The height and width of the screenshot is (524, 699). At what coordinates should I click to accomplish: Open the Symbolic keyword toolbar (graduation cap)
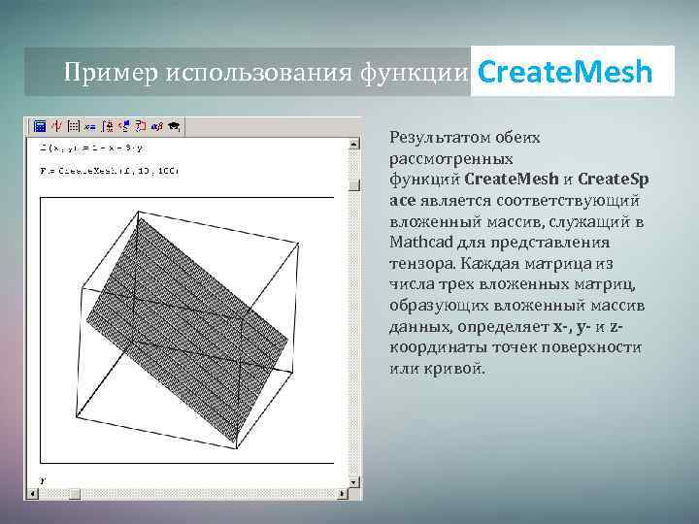tap(174, 127)
